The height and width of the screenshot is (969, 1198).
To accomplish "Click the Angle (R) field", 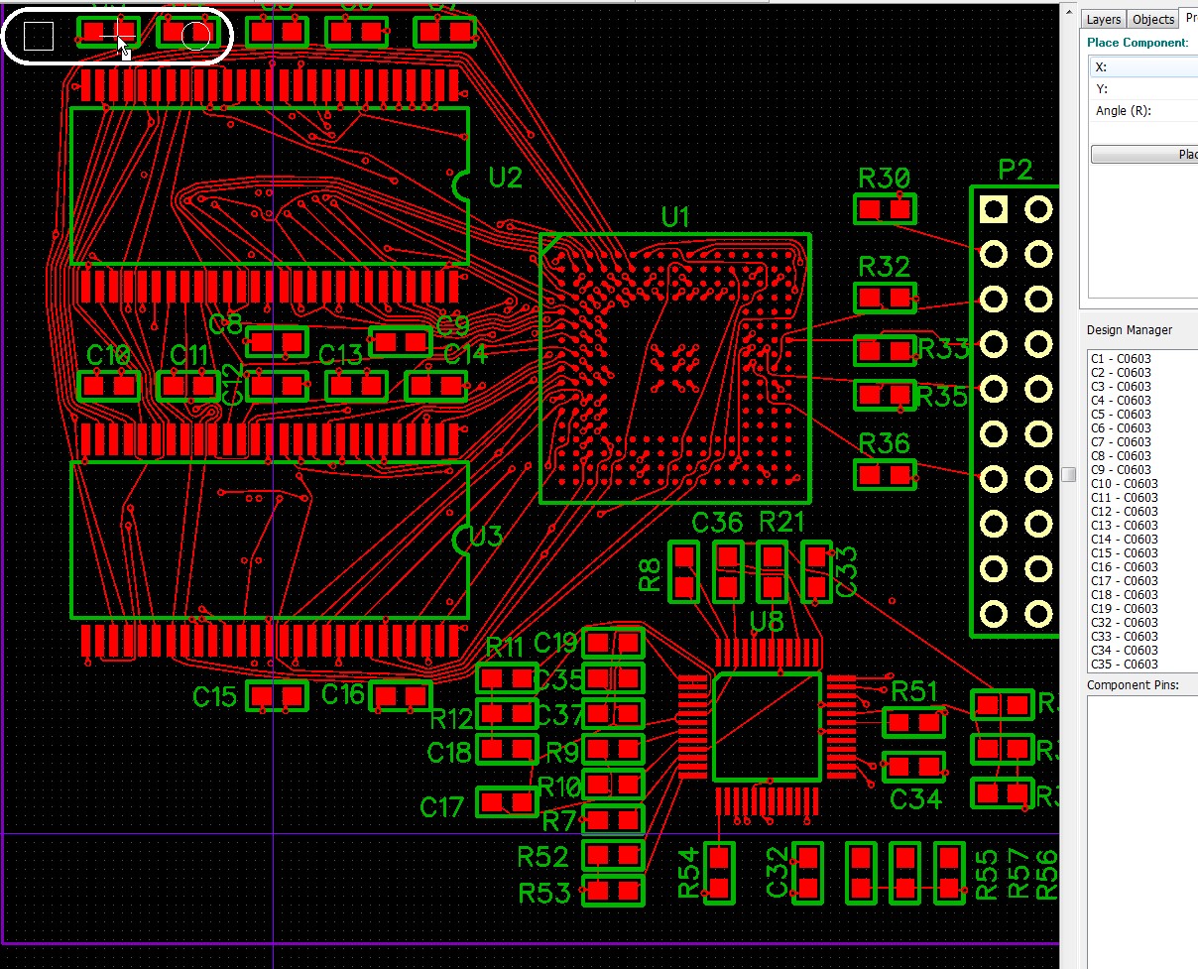I will click(1143, 111).
